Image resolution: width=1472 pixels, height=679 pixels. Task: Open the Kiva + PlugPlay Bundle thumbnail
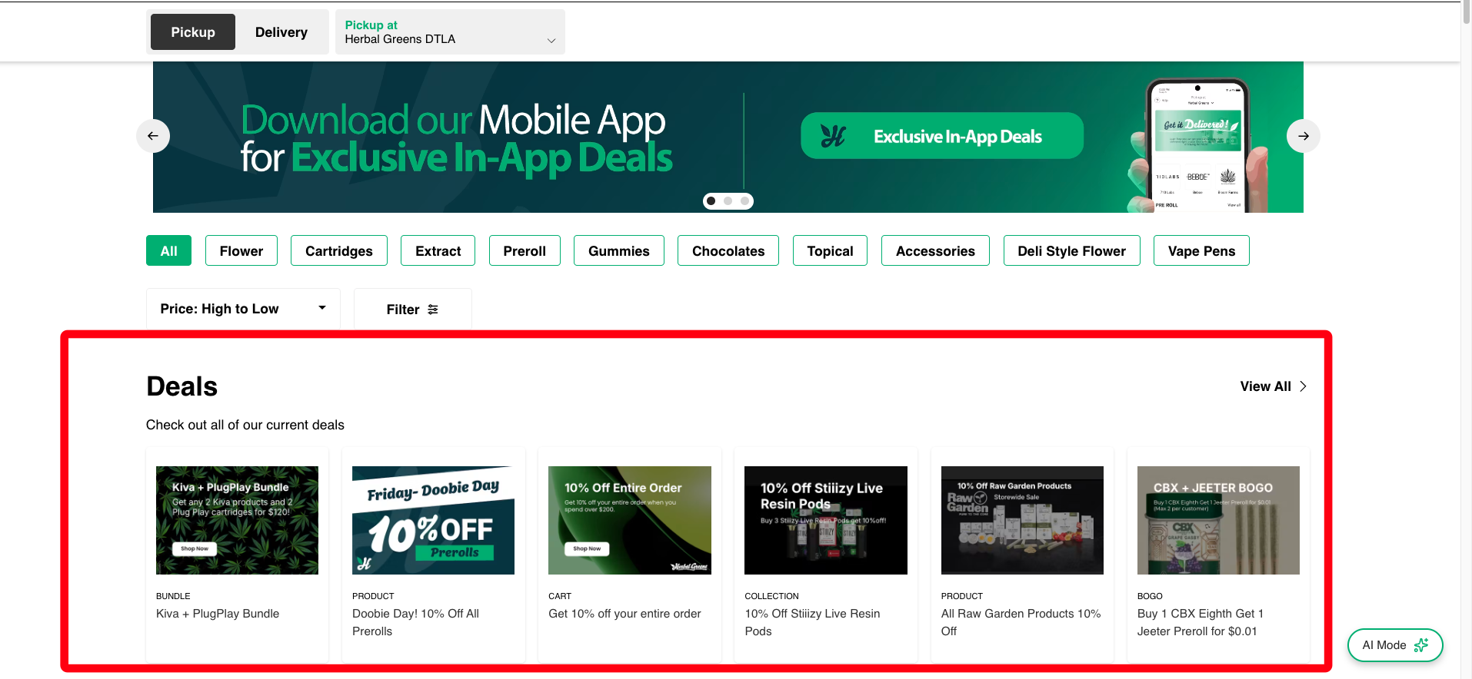point(237,520)
